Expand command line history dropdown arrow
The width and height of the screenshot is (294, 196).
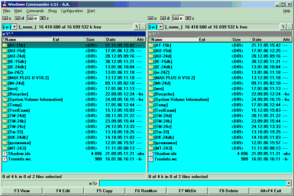tap(289, 183)
